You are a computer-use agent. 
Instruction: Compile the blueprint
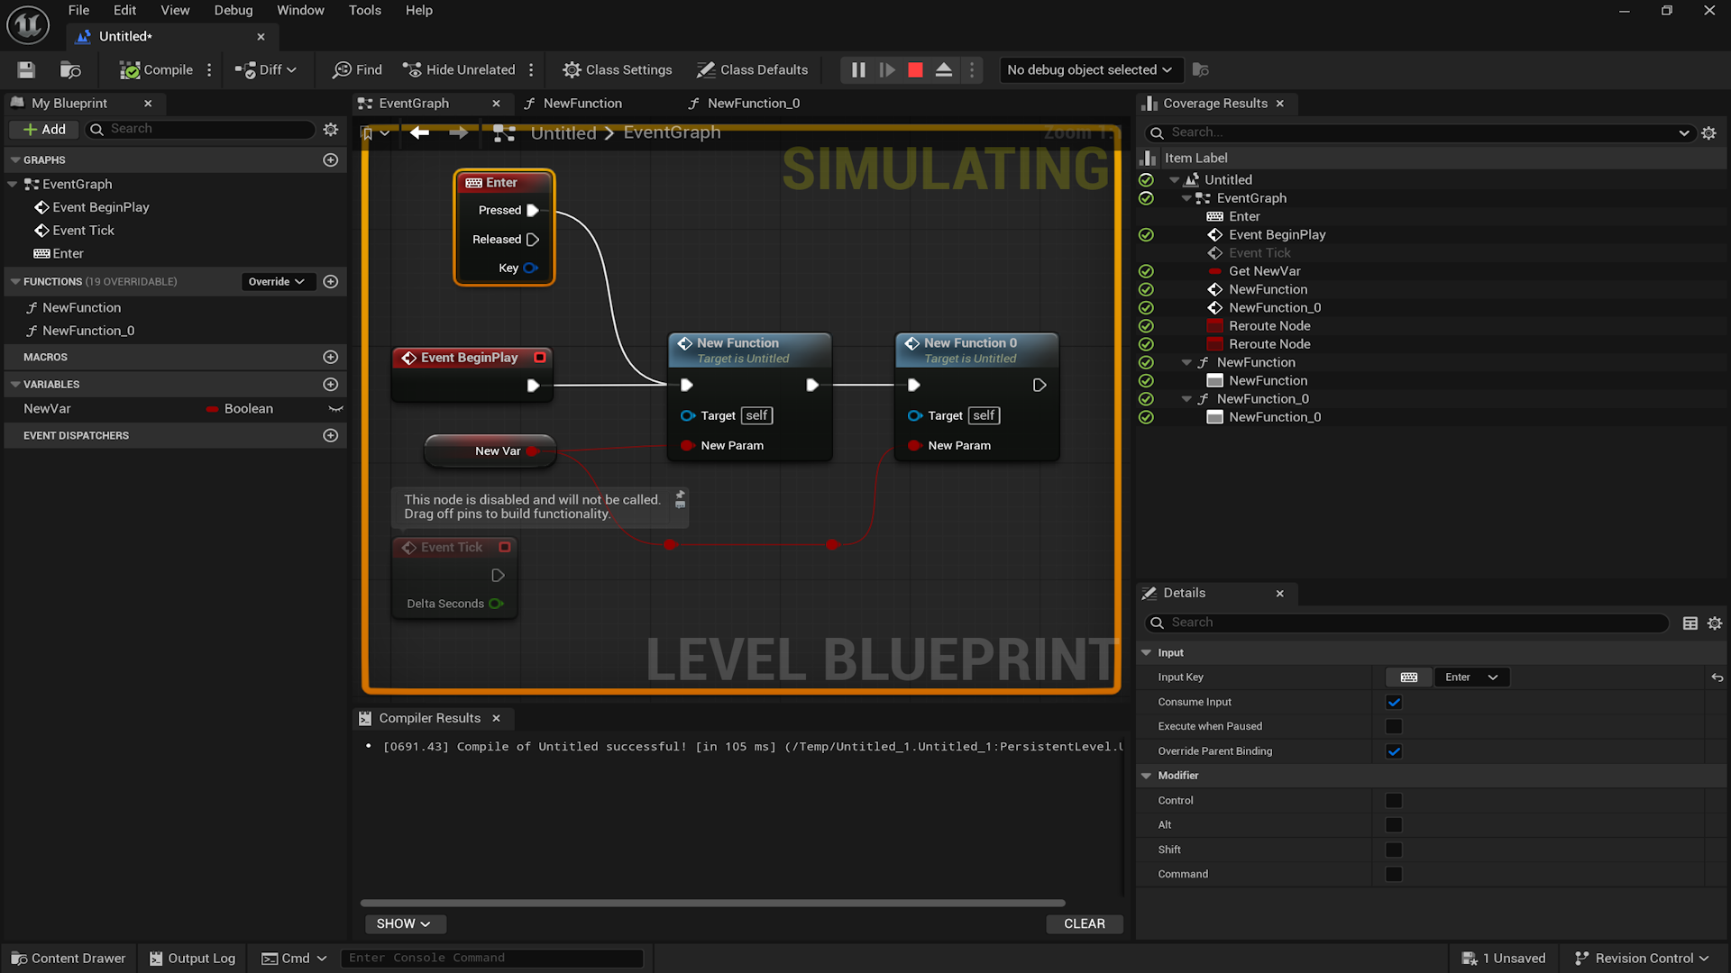click(x=156, y=69)
